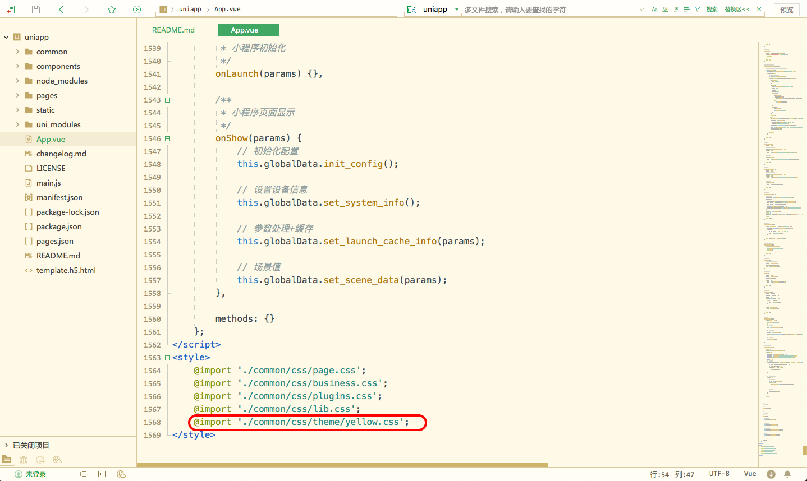Open the uniapp search scope dropdown
Screen dimensions: 807x481
(x=457, y=10)
